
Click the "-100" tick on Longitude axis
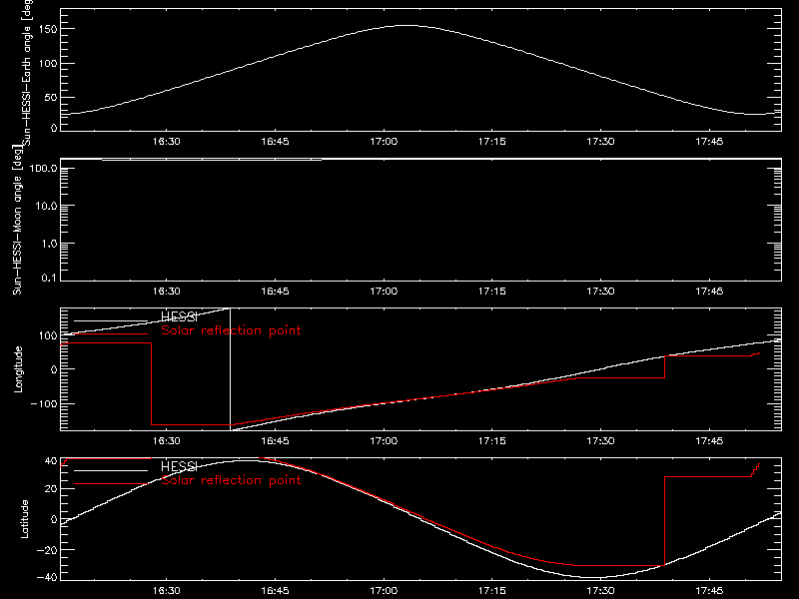(44, 403)
